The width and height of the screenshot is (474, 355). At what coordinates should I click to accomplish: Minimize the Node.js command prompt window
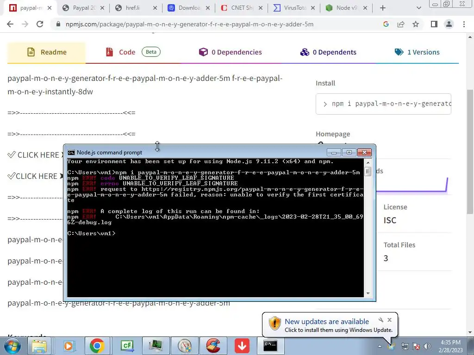pos(334,153)
